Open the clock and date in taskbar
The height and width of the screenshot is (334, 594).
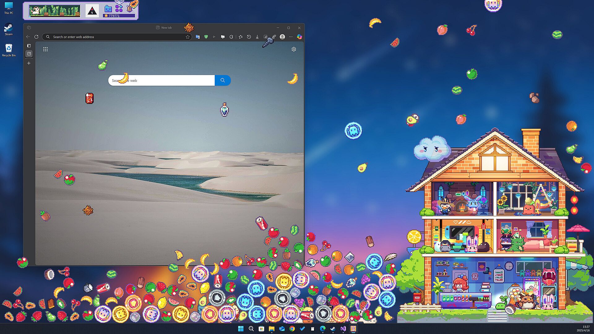click(583, 329)
